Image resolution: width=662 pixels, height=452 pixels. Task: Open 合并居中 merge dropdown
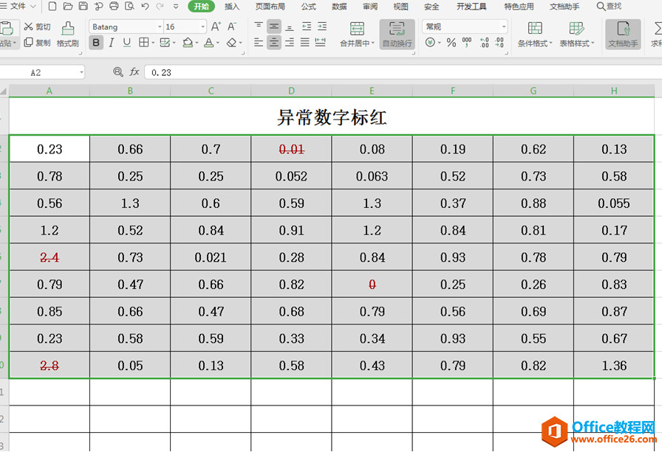357,43
